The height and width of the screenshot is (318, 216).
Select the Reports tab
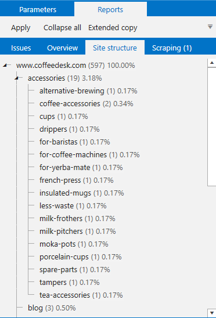[x=110, y=9]
